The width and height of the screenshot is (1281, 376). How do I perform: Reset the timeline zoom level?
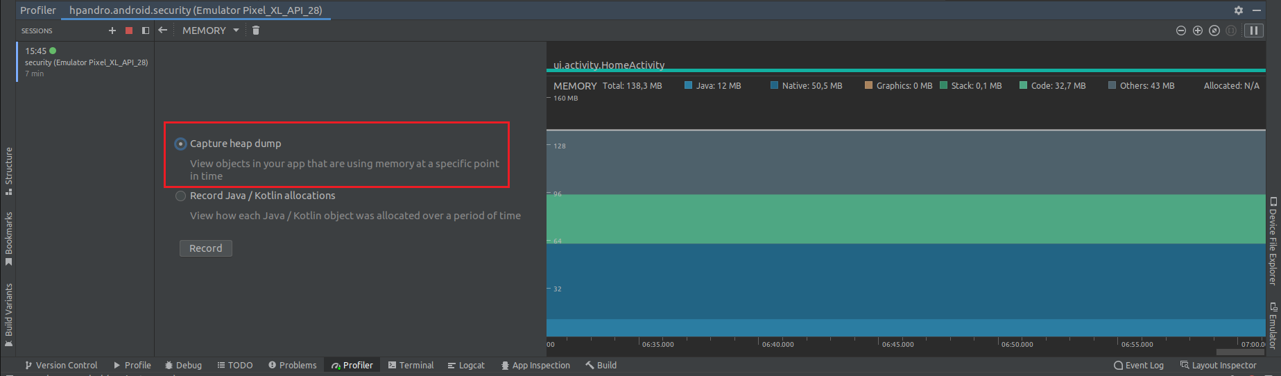tap(1214, 31)
